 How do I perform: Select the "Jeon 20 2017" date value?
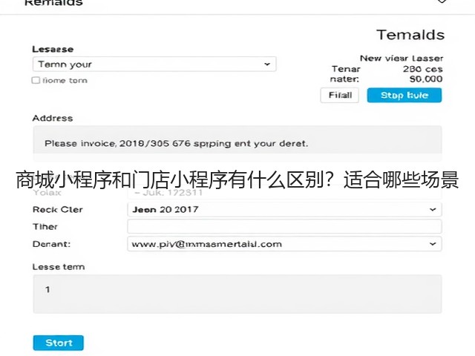click(x=166, y=209)
